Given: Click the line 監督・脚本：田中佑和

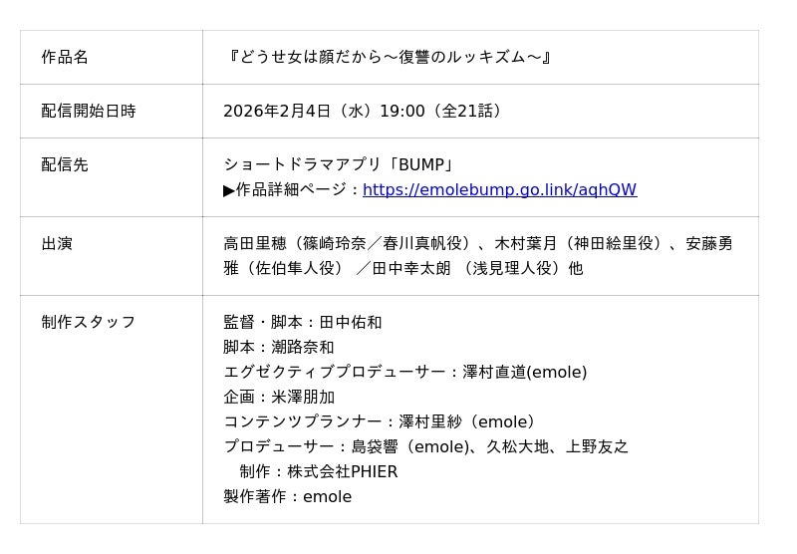Looking at the screenshot, I should [303, 322].
